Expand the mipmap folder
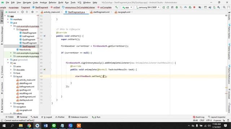The width and height of the screenshot is (231, 129). coord(11,104)
